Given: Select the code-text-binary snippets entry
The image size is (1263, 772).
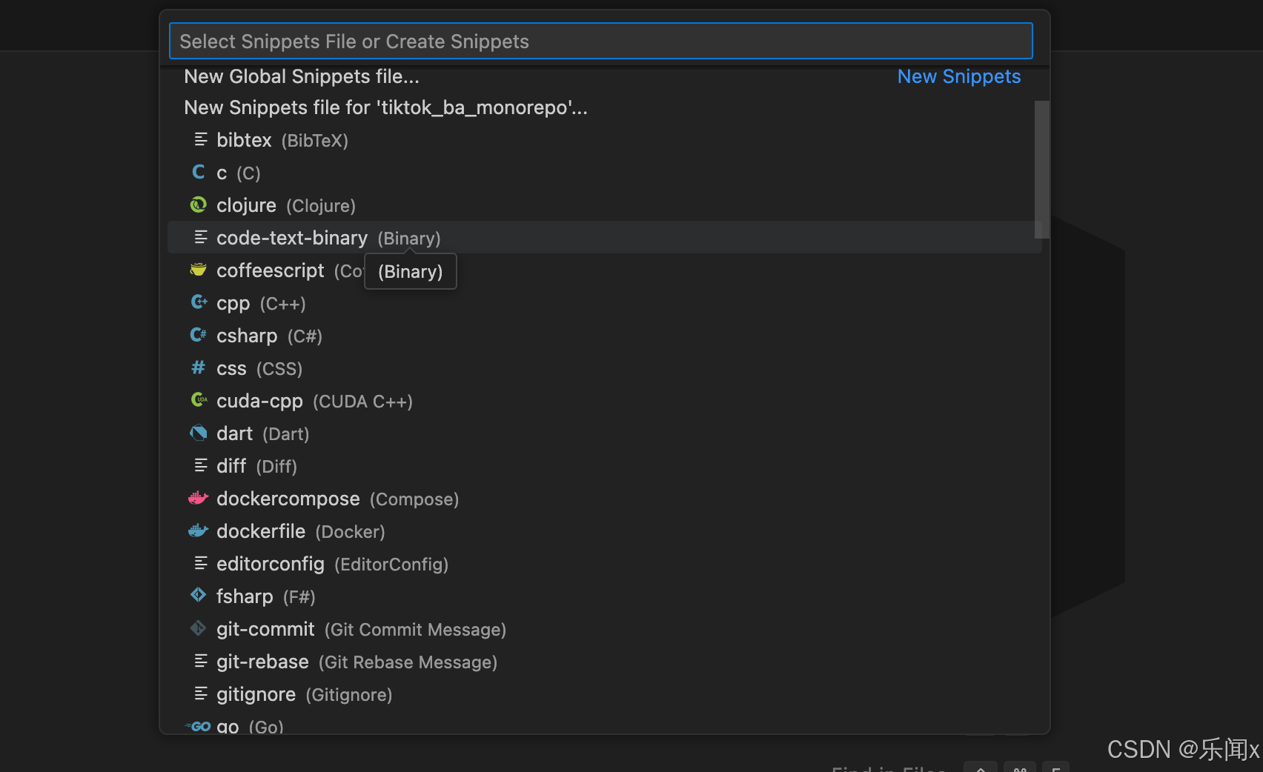Looking at the screenshot, I should [605, 237].
